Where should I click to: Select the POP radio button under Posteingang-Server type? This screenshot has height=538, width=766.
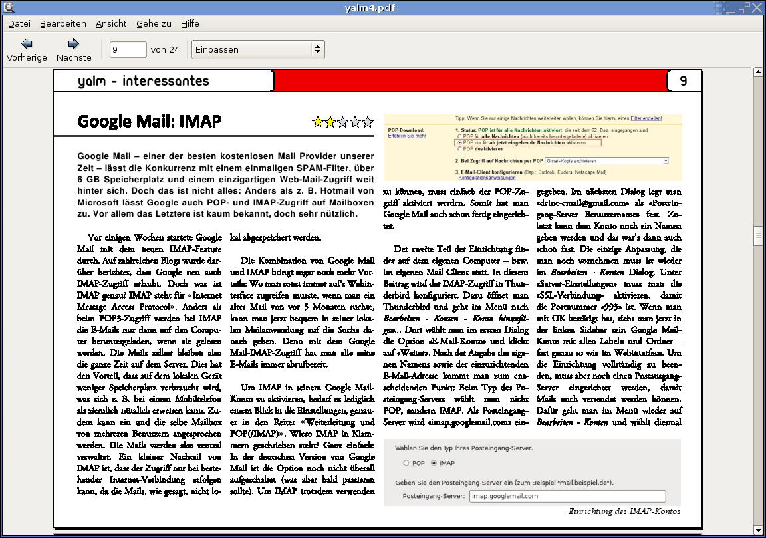coord(406,463)
